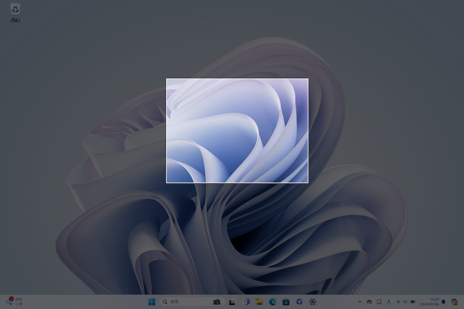Image resolution: width=464 pixels, height=309 pixels.
Task: Open the clock showing 16:20
Action: (430, 302)
